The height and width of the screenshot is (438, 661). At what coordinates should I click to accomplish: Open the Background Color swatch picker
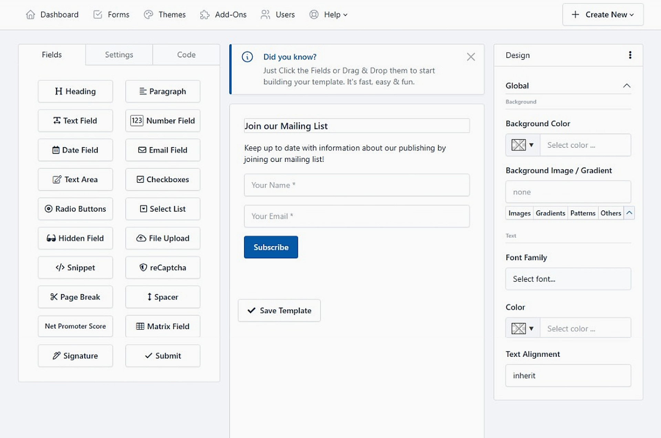tap(522, 145)
